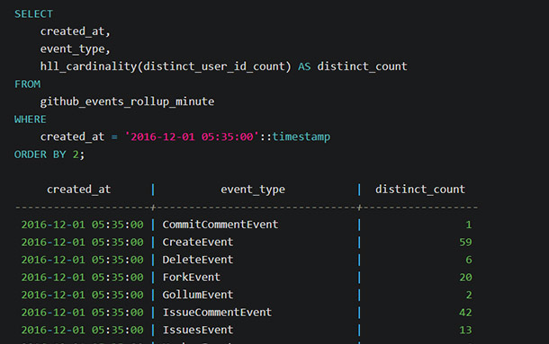Click count 2 in GollumEvent row
Screen dimensions: 549x344
(469, 295)
